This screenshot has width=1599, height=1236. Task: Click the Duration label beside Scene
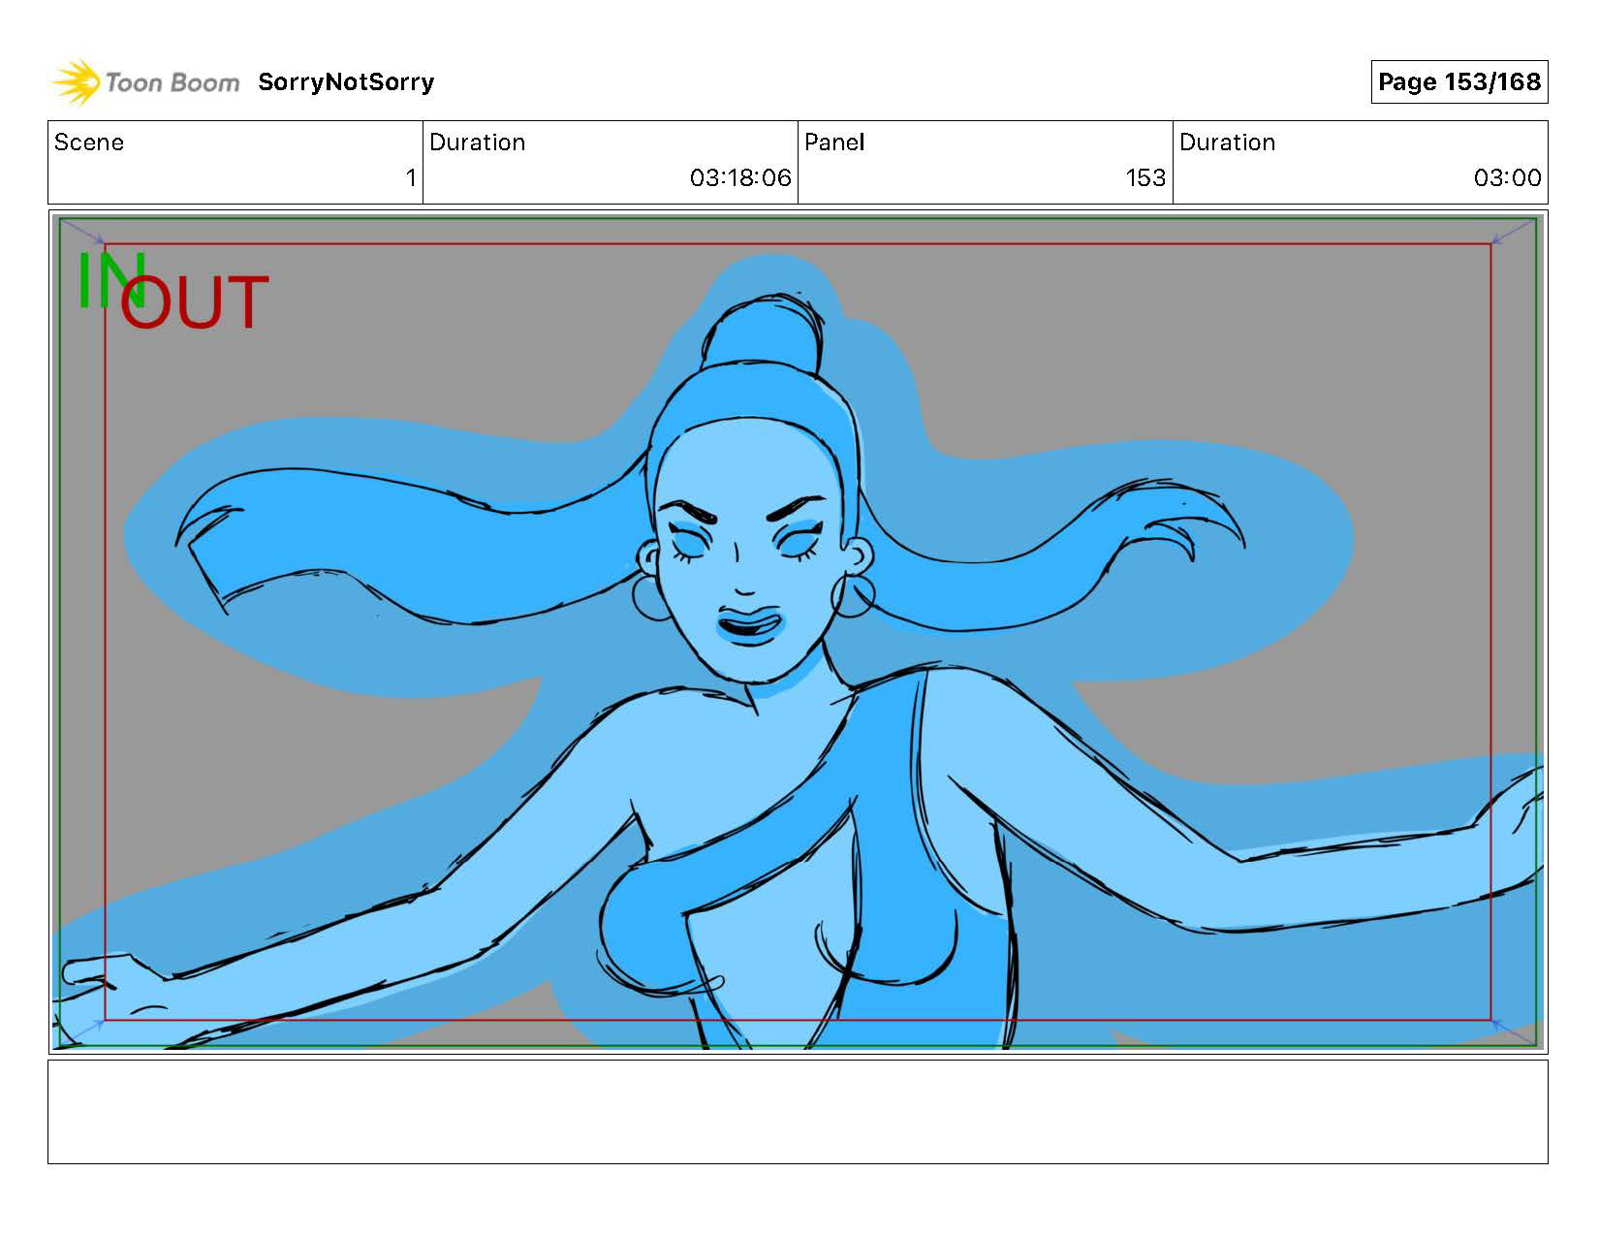tap(477, 143)
